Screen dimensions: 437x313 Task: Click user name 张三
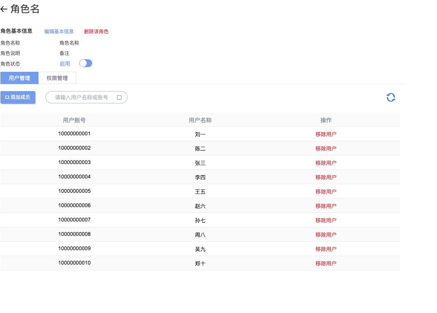[x=200, y=163]
